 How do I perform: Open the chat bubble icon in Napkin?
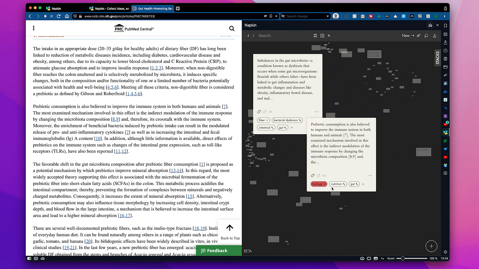point(426,36)
